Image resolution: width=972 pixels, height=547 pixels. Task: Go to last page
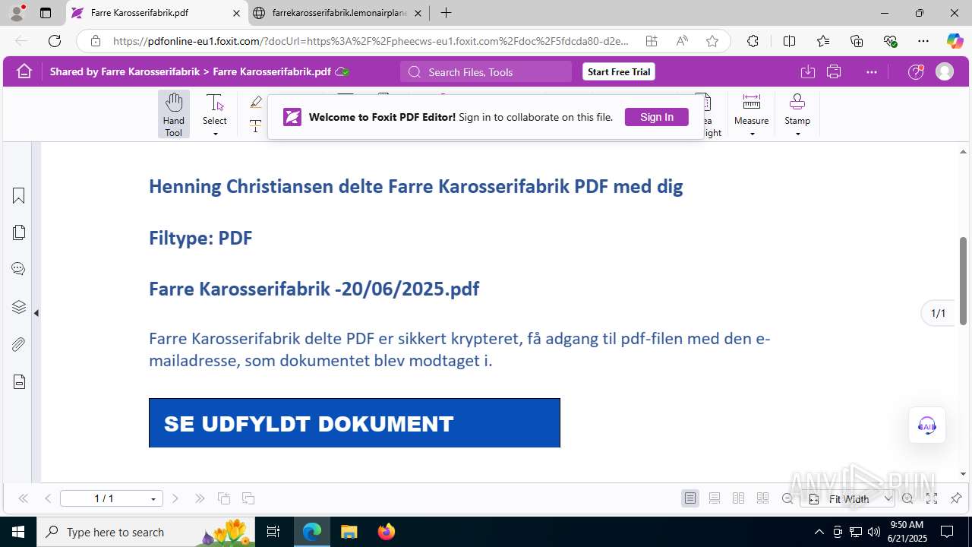[200, 498]
